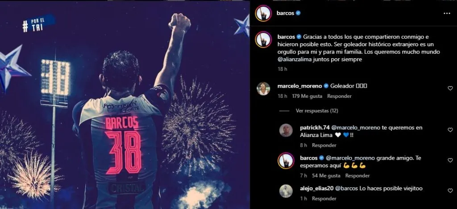Open barcos avatar beside the caption
457x209 pixels.
(x=263, y=40)
